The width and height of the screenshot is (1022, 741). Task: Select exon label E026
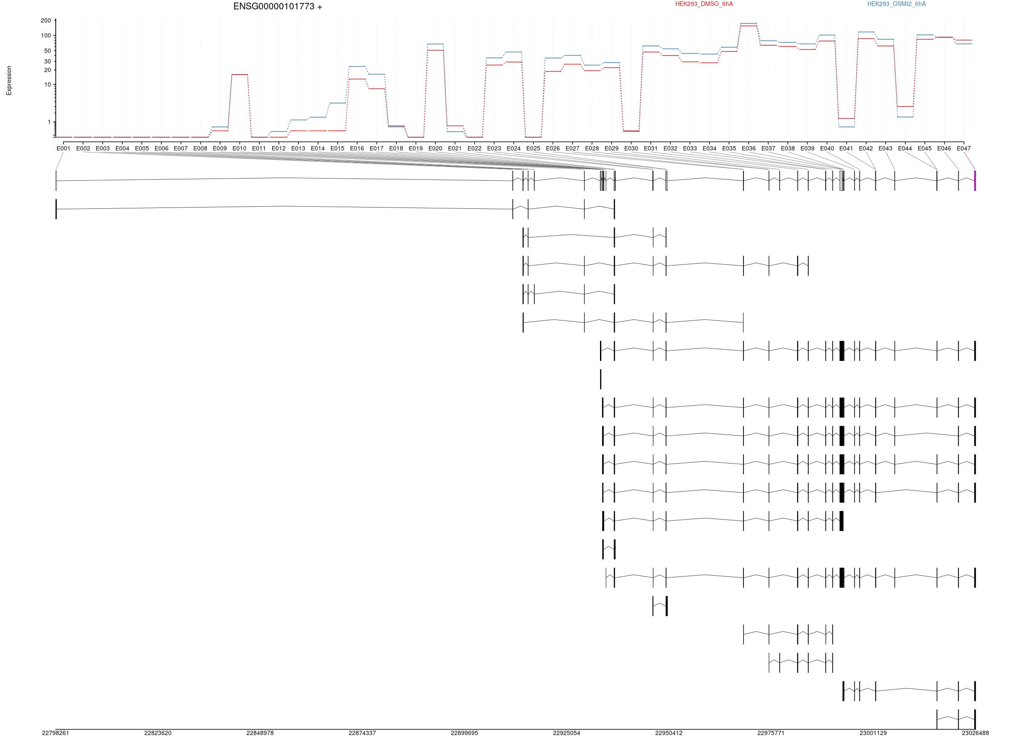pyautogui.click(x=553, y=148)
